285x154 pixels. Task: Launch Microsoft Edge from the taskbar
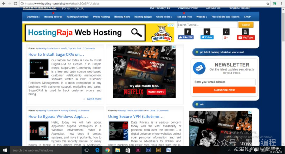tap(97, 150)
